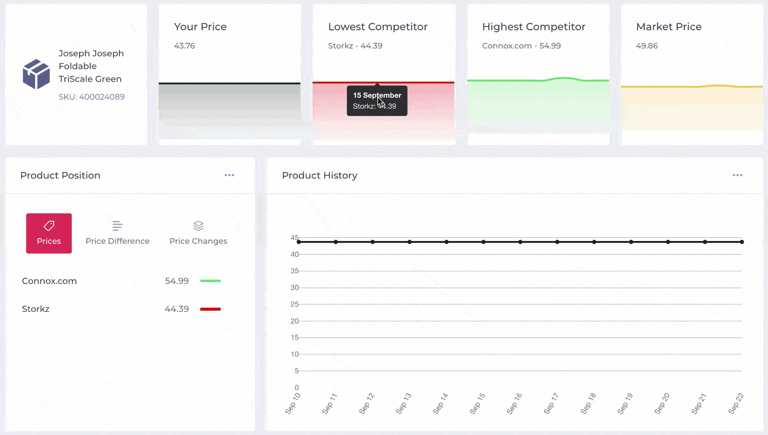Click the 43.76 value under Your Price
The width and height of the screenshot is (768, 435).
(185, 46)
